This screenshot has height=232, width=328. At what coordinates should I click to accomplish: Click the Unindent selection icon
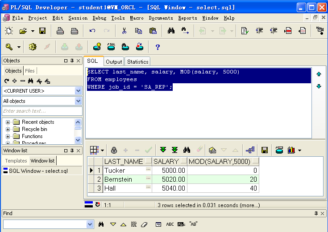pos(274,31)
